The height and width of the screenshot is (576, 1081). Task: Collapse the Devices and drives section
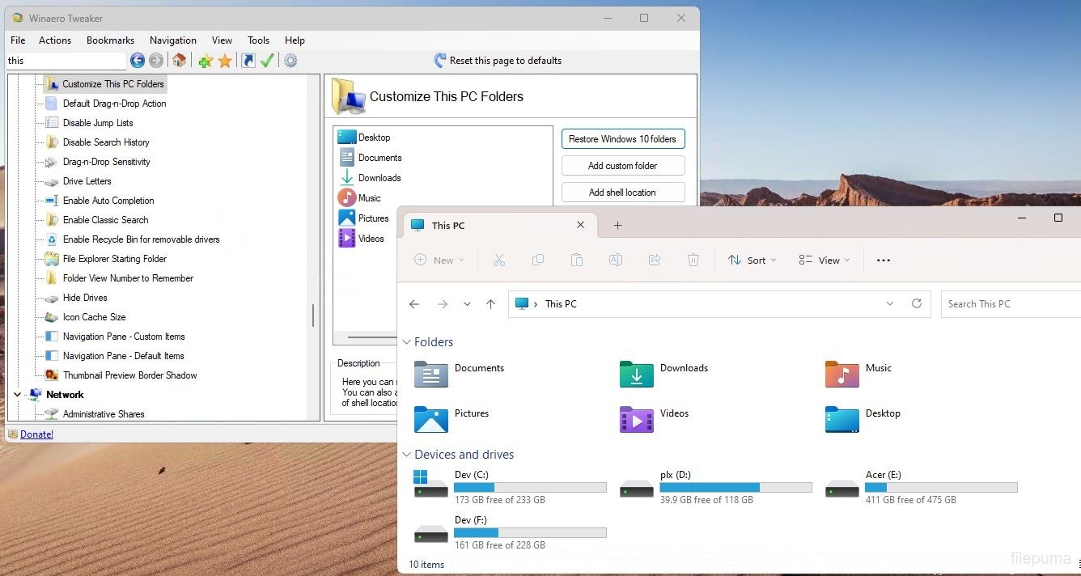click(x=407, y=455)
